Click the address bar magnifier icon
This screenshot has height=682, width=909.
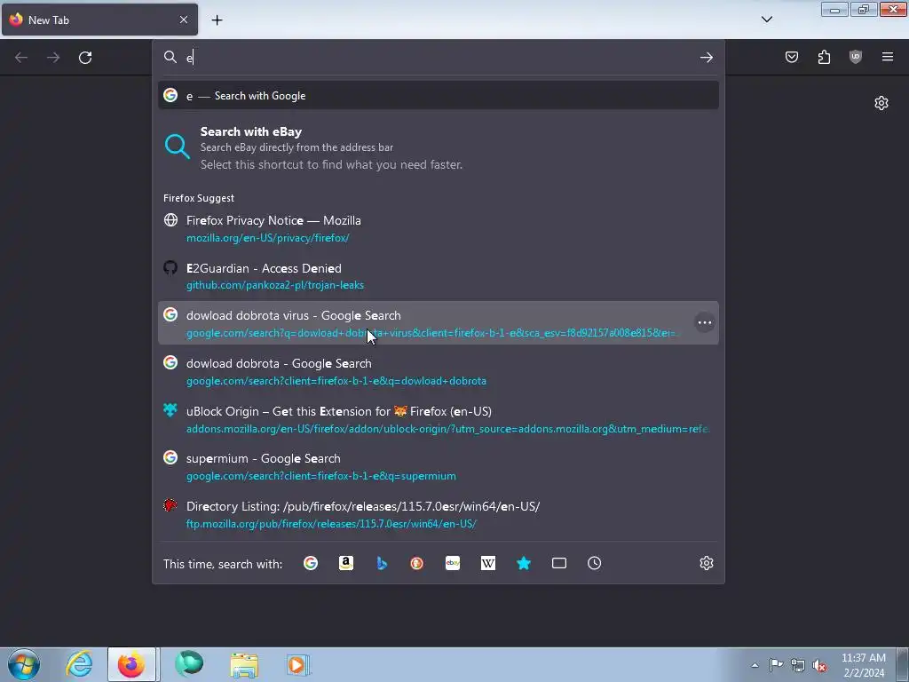coord(170,57)
